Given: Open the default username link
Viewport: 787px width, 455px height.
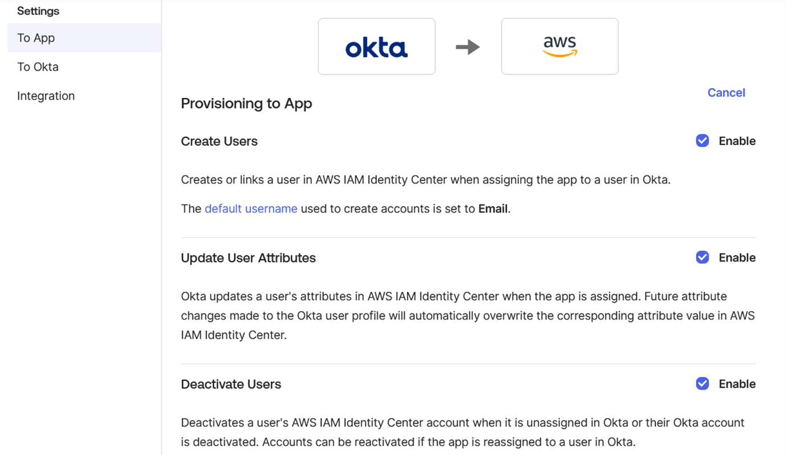Looking at the screenshot, I should pos(251,209).
